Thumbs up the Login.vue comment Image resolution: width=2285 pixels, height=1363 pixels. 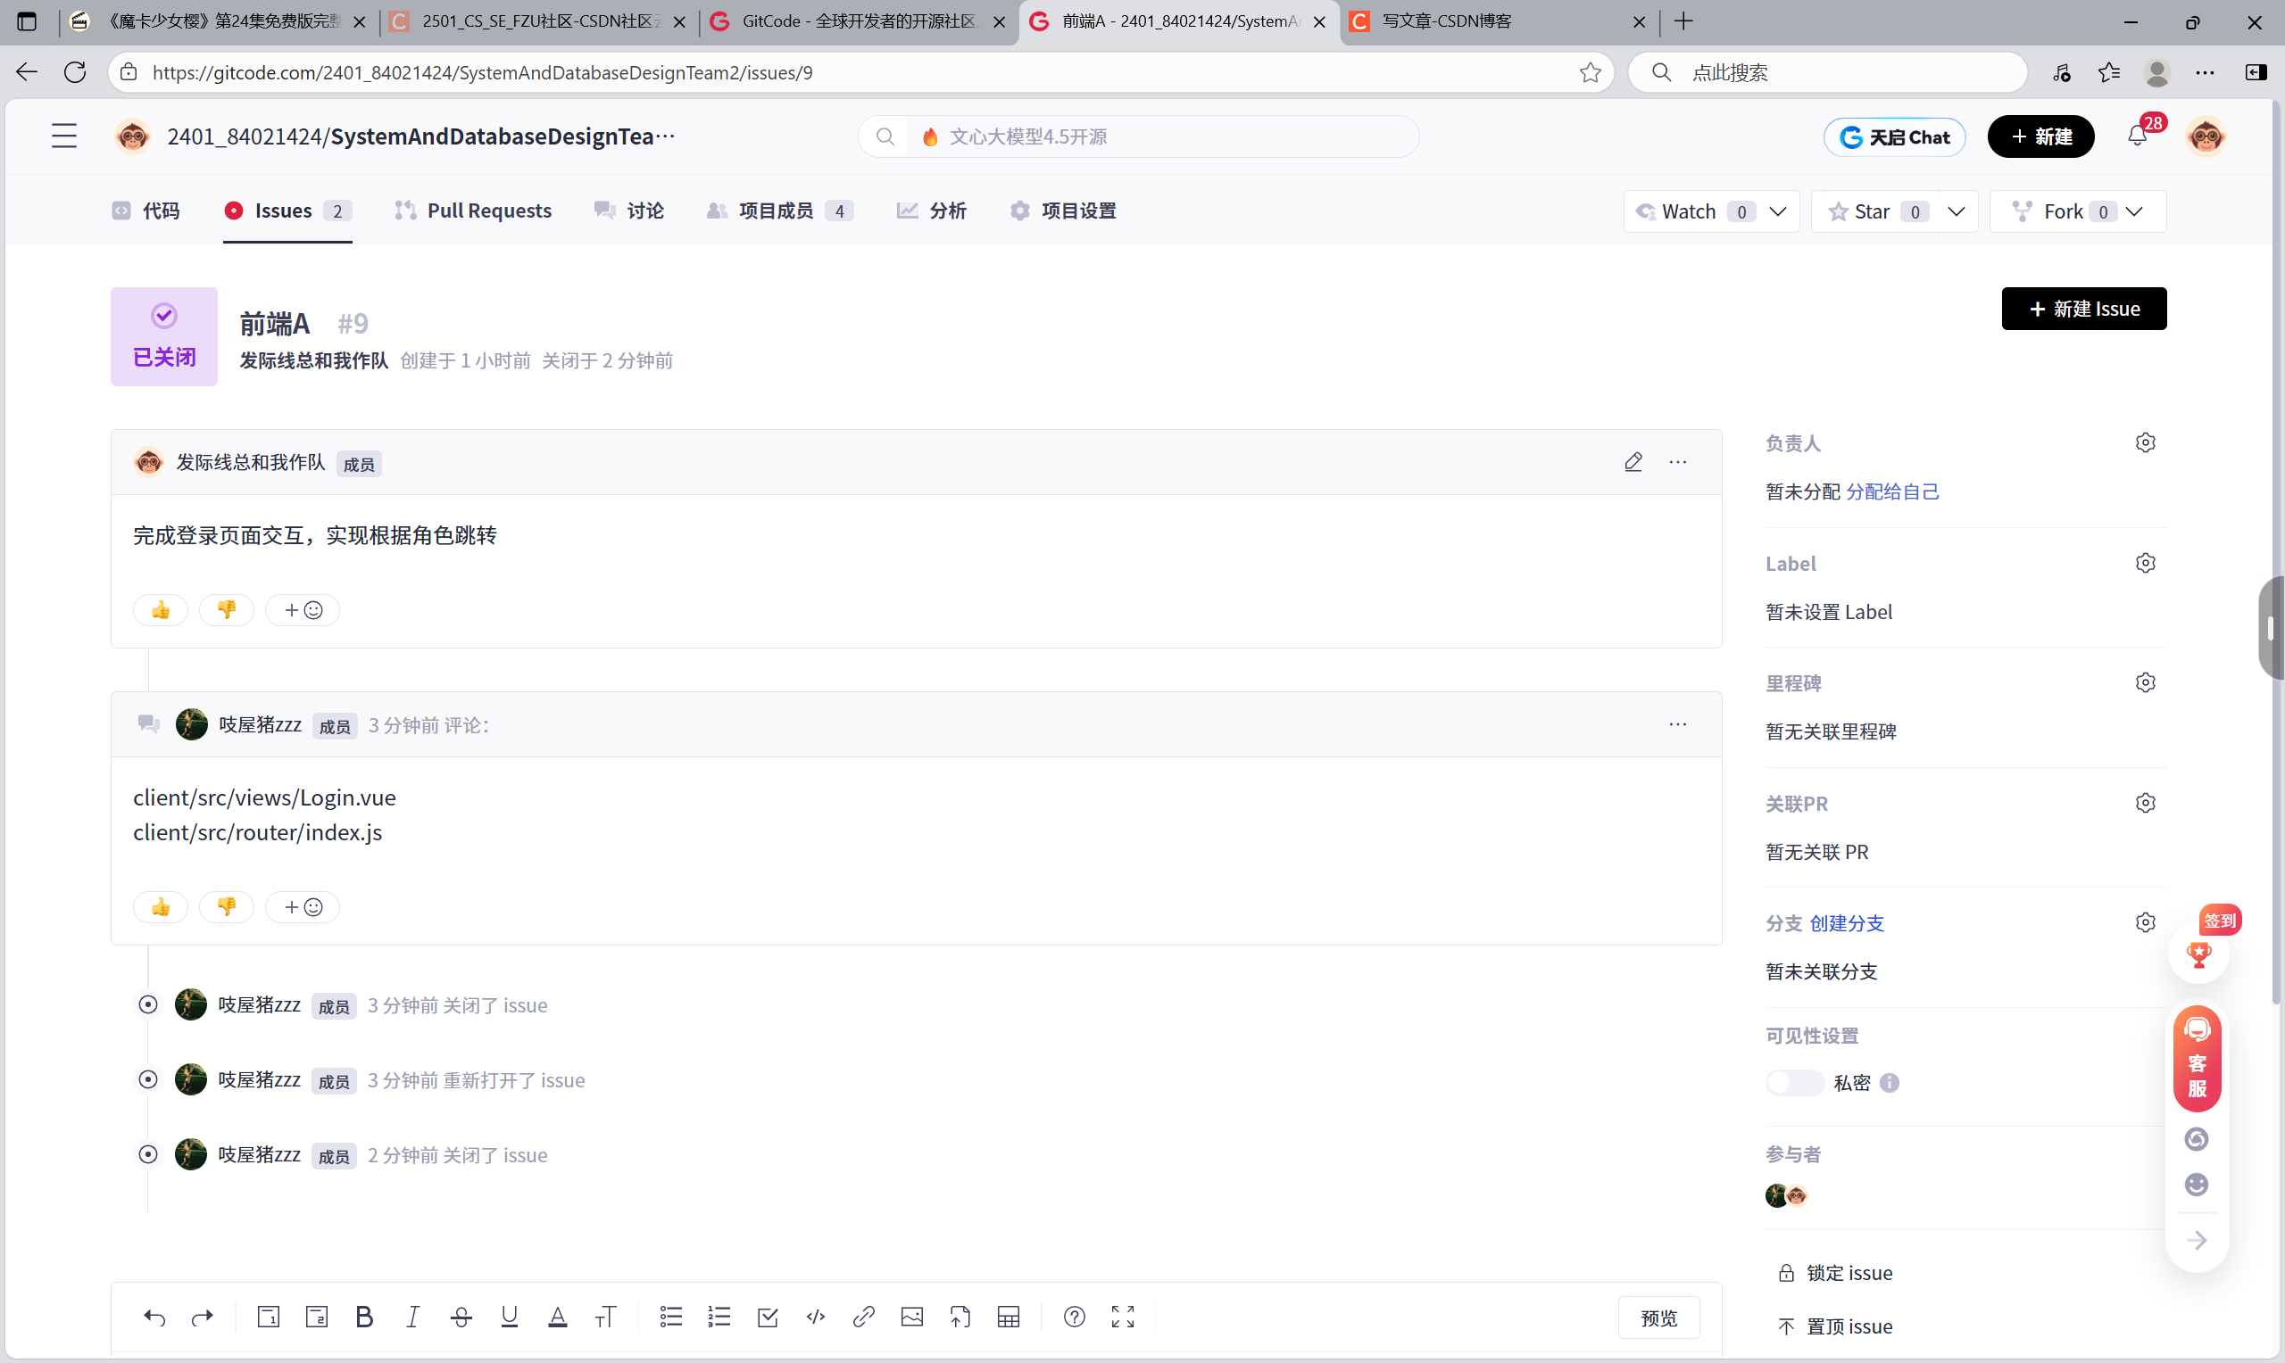point(161,907)
